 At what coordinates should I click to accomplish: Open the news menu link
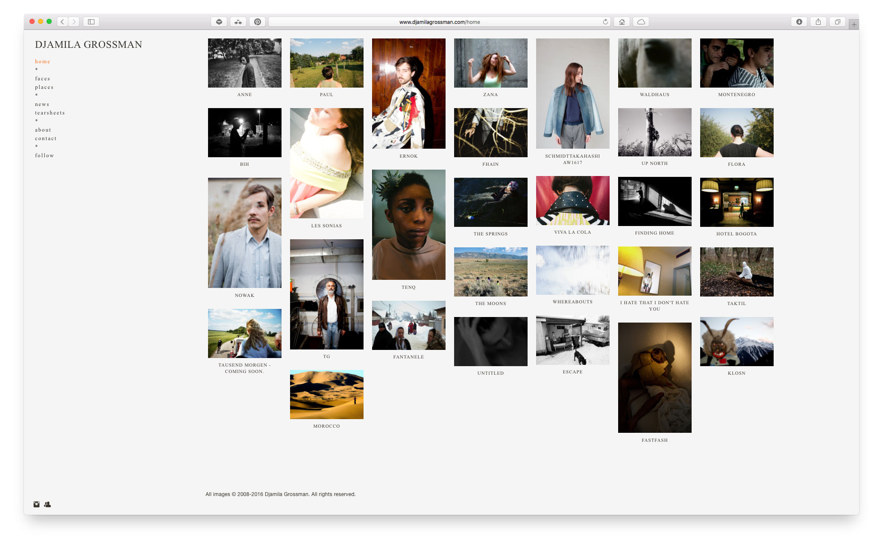(42, 104)
